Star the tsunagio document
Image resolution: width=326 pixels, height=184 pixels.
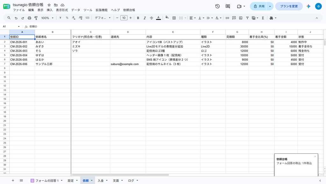[x=49, y=5]
